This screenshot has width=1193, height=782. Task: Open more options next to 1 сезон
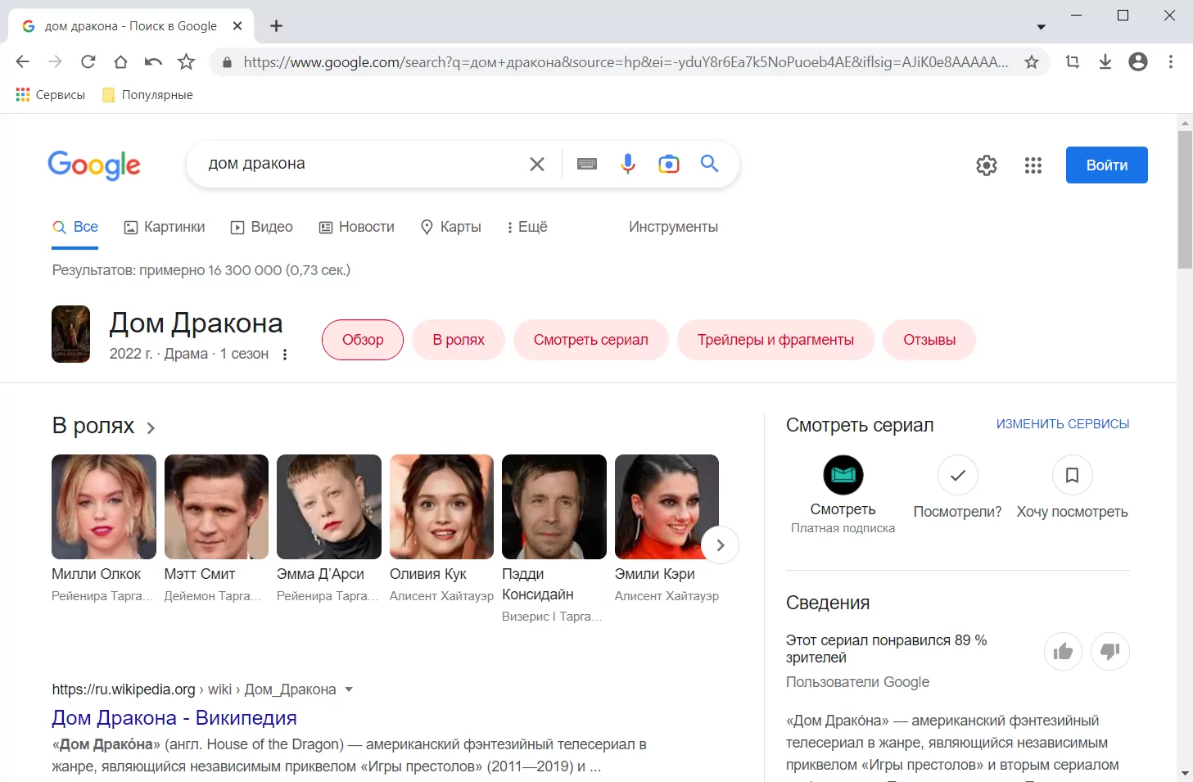(x=285, y=355)
